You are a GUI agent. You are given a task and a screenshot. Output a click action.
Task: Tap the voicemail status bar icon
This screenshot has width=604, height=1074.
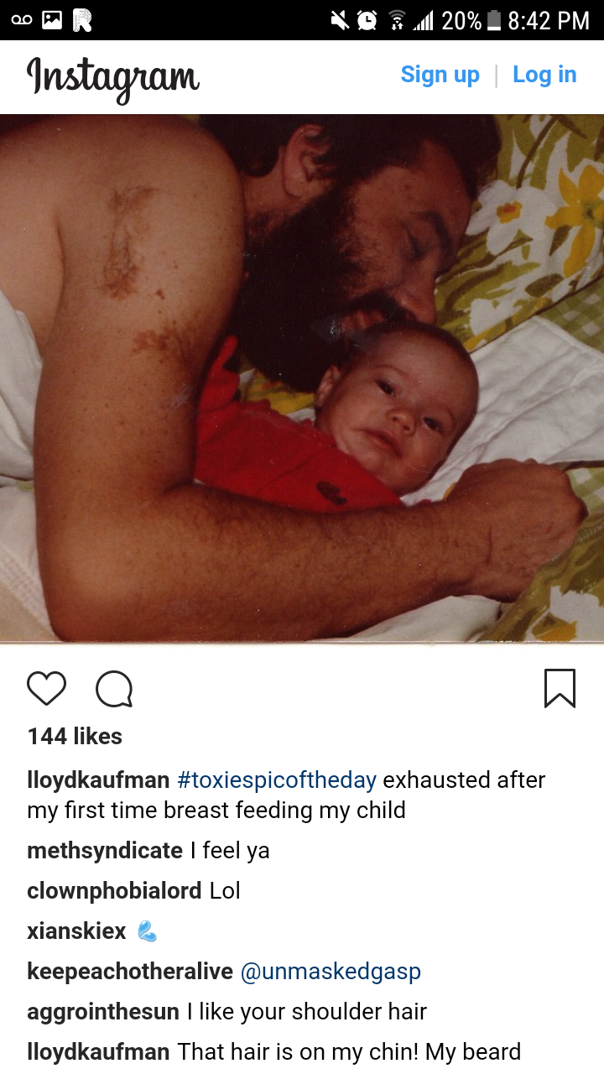(x=22, y=19)
